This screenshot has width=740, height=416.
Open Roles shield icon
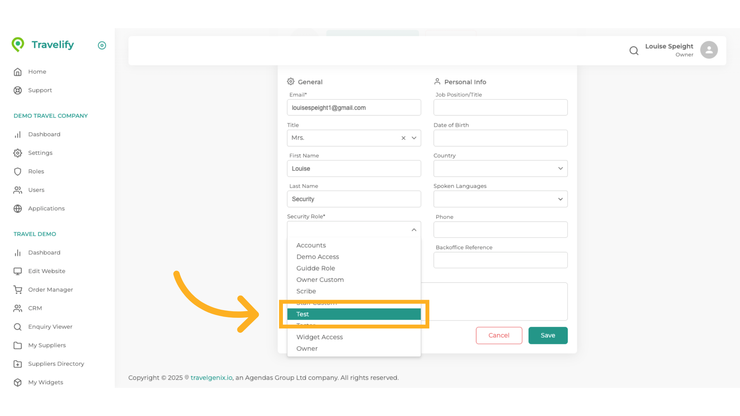(x=18, y=171)
